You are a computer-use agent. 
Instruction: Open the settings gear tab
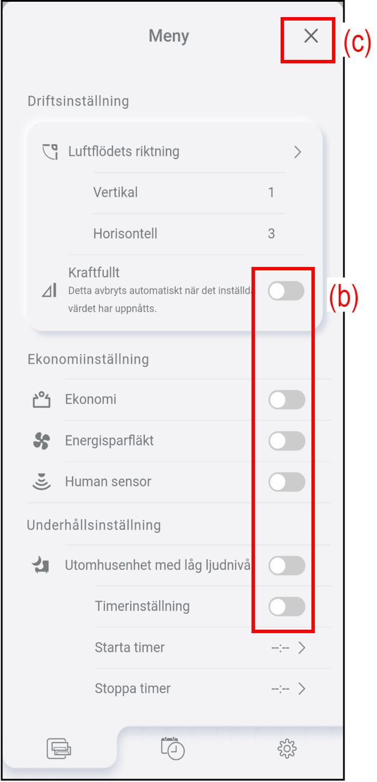click(287, 748)
